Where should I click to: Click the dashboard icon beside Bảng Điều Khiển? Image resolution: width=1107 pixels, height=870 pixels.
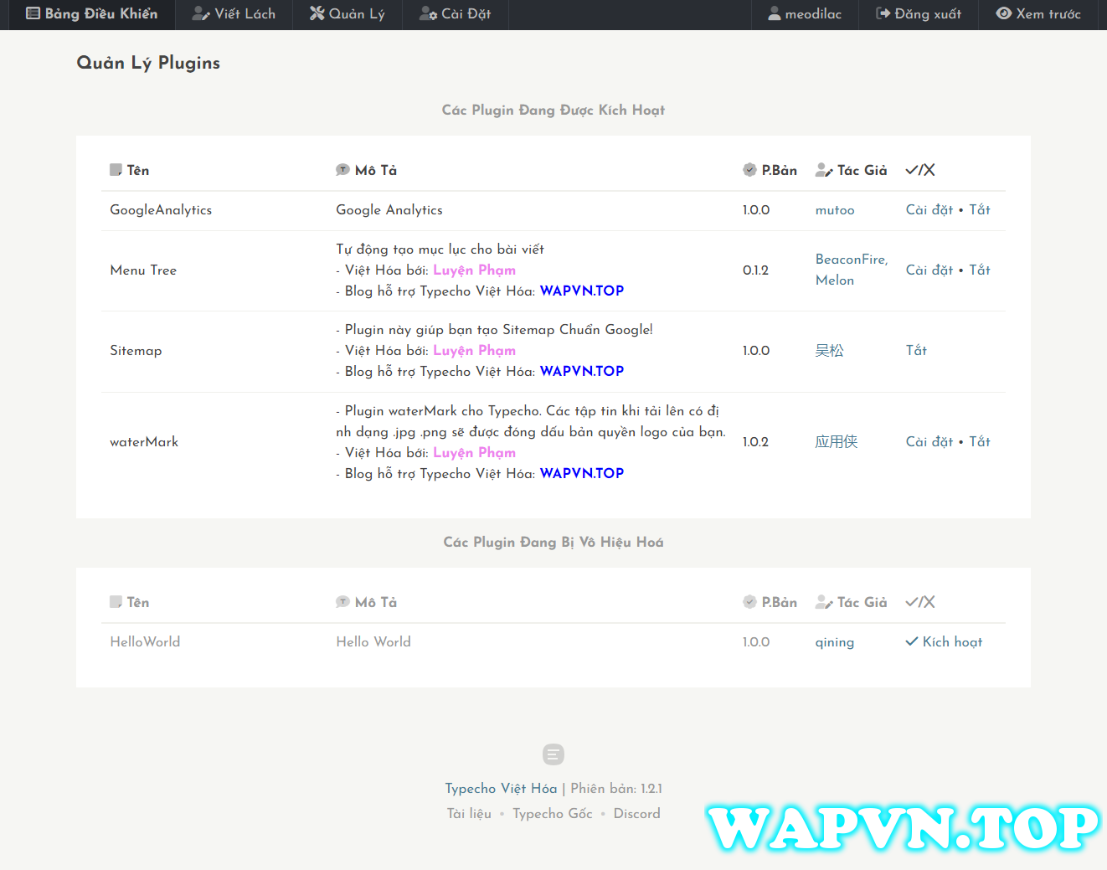pos(33,13)
